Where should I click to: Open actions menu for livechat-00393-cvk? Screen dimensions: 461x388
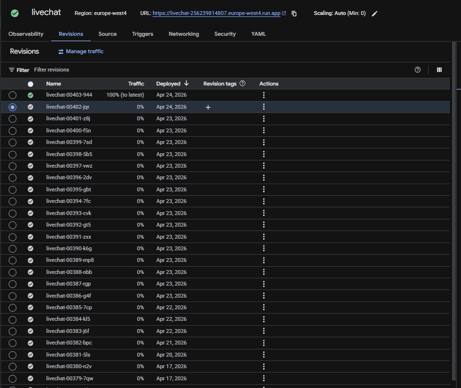264,213
